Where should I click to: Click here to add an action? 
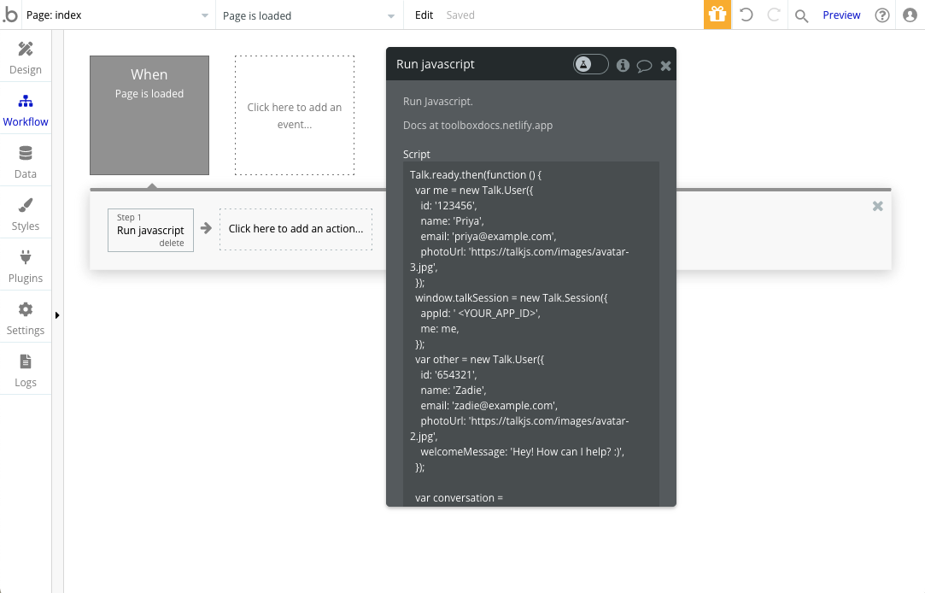coord(296,229)
